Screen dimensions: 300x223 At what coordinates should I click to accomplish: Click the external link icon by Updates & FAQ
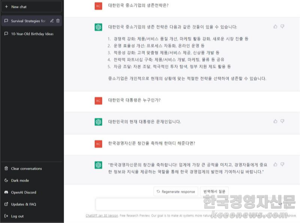pyautogui.click(x=6, y=204)
